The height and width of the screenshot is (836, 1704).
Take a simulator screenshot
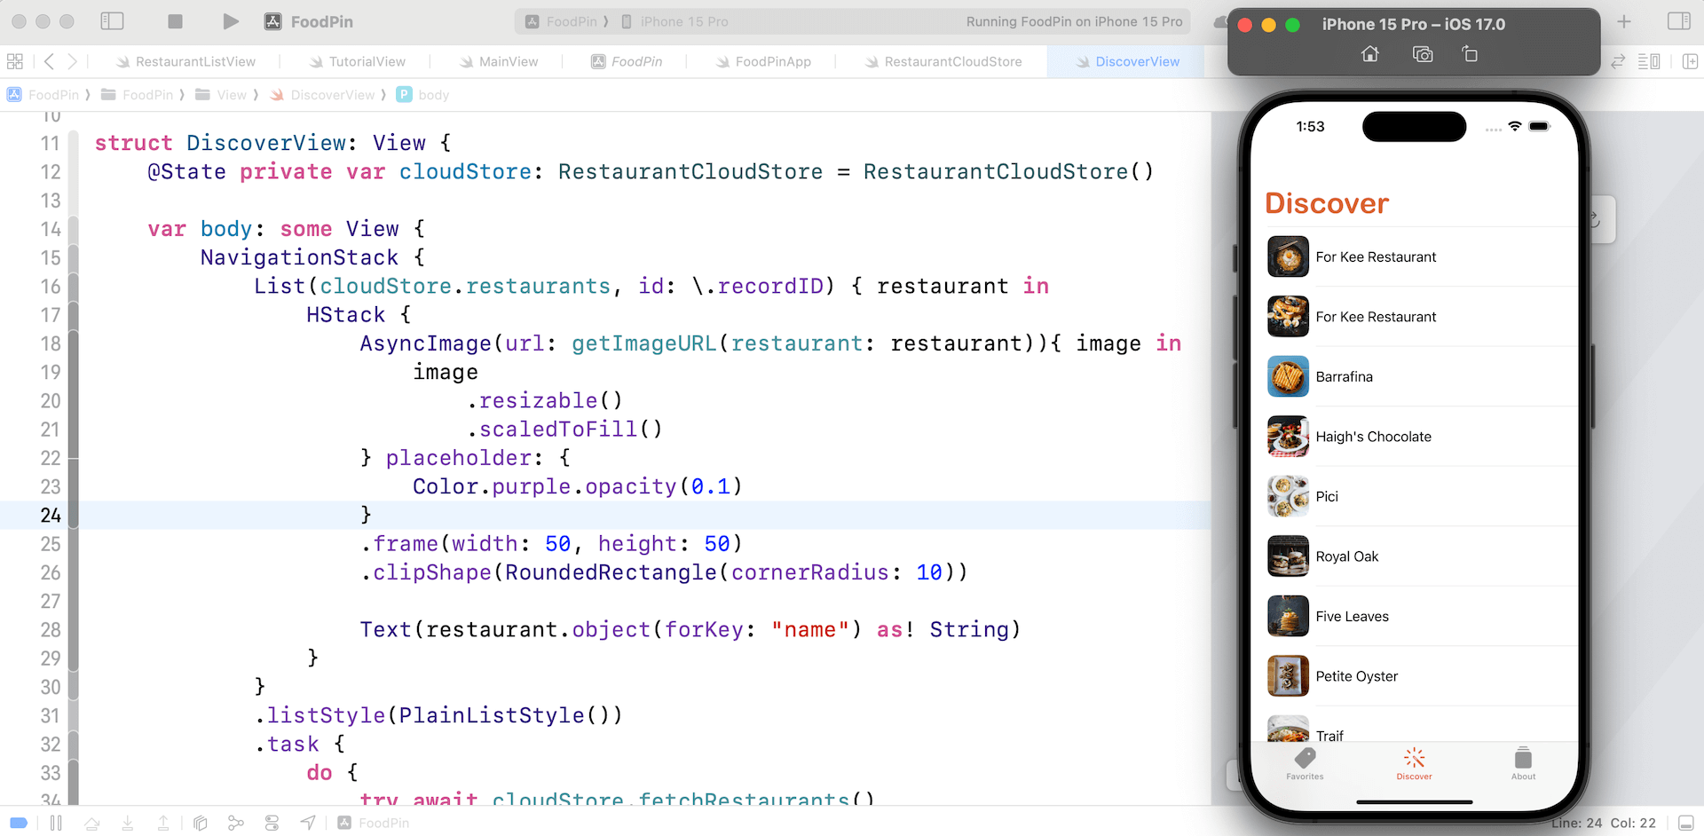click(x=1422, y=54)
